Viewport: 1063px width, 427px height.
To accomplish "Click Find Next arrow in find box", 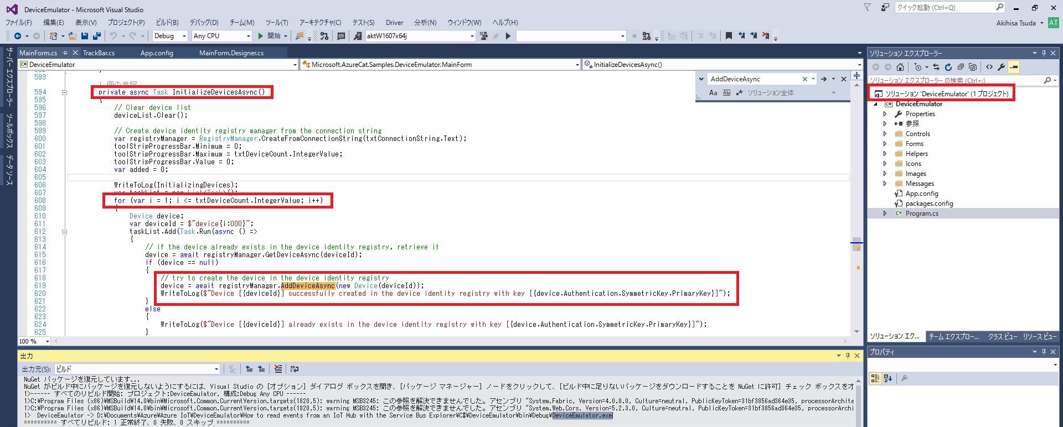I will 823,79.
